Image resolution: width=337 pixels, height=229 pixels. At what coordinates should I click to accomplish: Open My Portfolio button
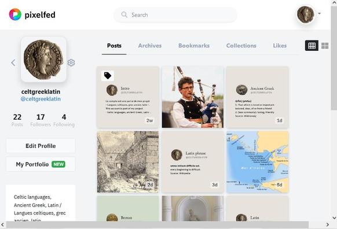click(x=41, y=164)
